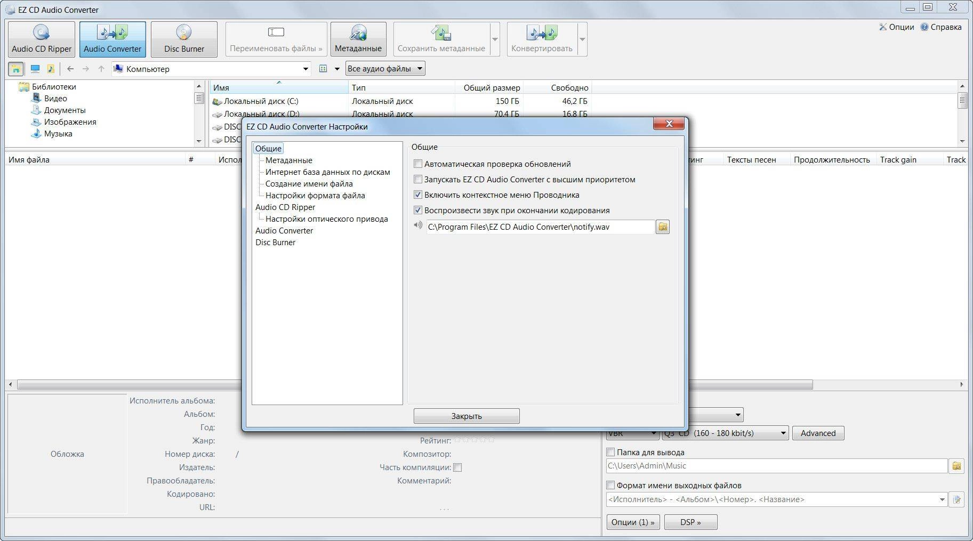Viewport: 973px width, 541px height.
Task: Toggle Часть компиляции checkbox
Action: (457, 468)
